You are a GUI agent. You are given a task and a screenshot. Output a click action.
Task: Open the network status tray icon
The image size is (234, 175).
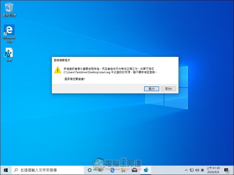192,170
